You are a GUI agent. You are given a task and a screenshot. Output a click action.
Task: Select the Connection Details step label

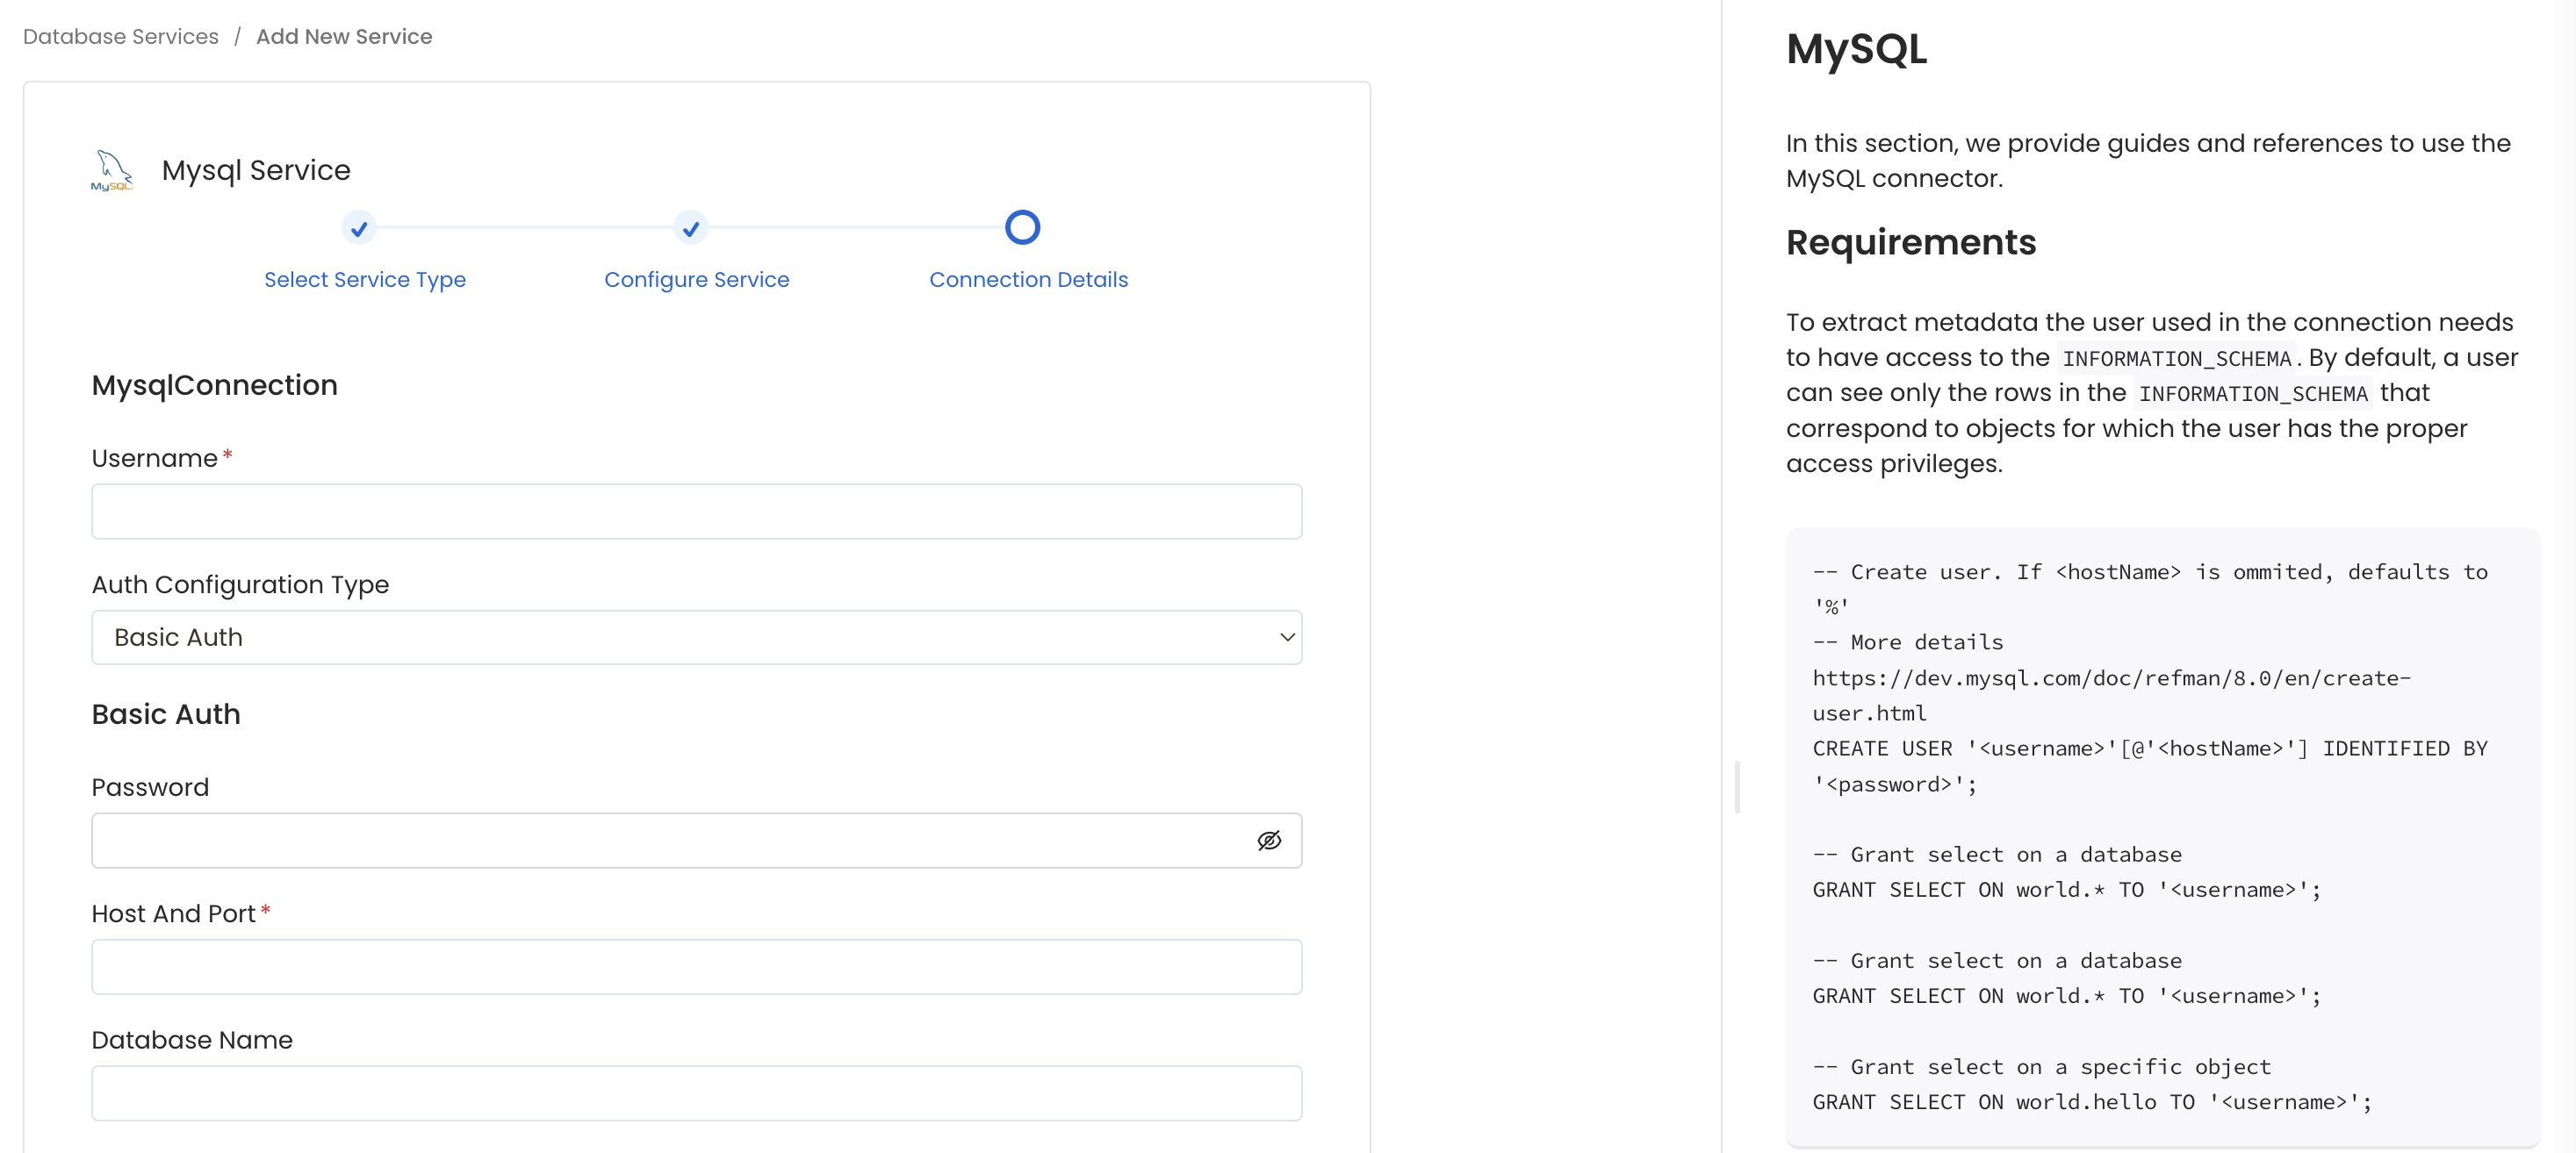pos(1029,280)
